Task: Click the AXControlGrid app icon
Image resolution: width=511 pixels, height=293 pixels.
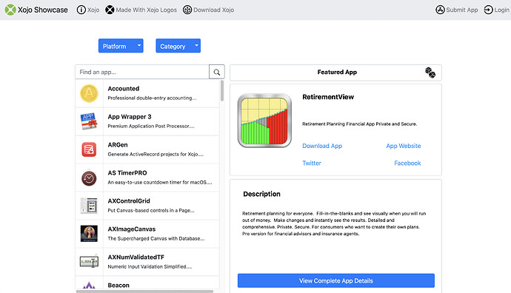Action: (x=89, y=206)
